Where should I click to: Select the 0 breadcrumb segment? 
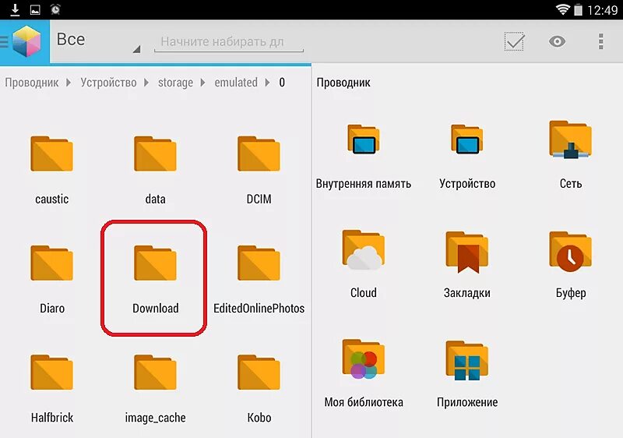(282, 83)
